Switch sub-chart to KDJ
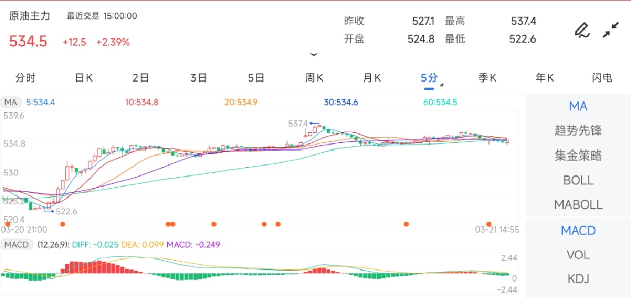 pos(578,279)
